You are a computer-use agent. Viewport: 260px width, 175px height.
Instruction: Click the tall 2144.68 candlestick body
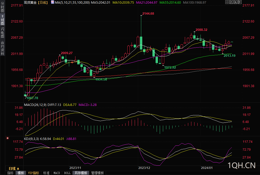coord(141,43)
